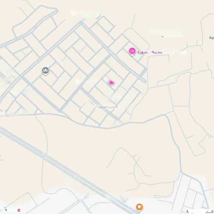Viewport: 214px width, 214px height.
Task: Click the diagonal highway on the map
Action: point(68,170)
